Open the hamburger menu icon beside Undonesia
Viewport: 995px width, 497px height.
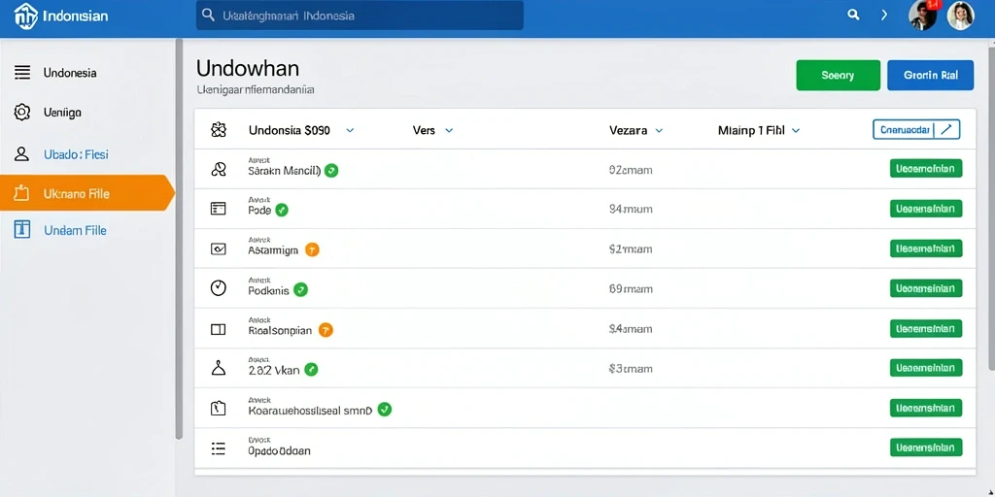[x=22, y=72]
